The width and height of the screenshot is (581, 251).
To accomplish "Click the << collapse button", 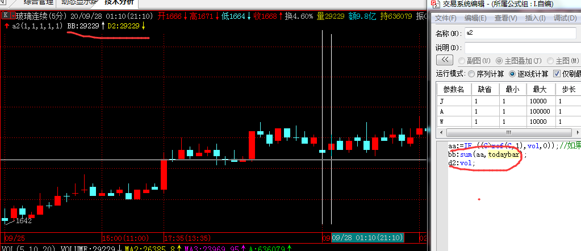I will pyautogui.click(x=445, y=60).
